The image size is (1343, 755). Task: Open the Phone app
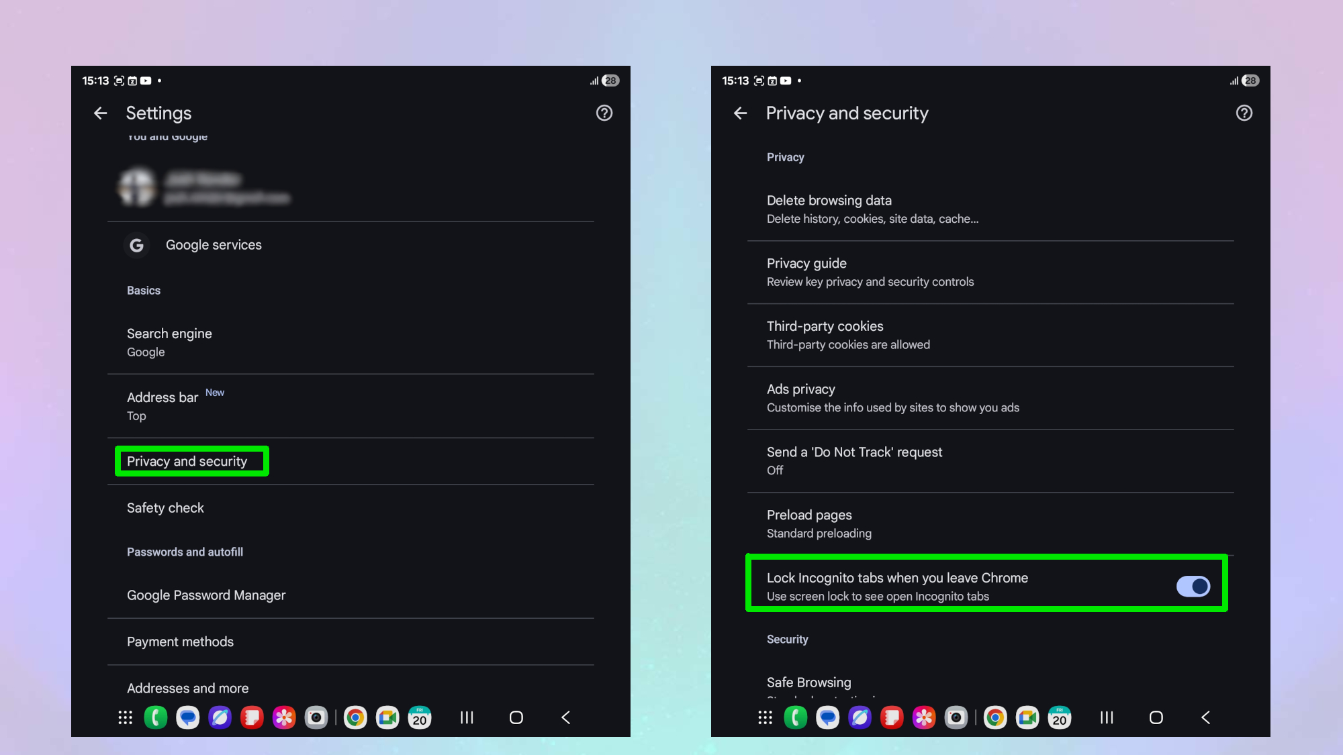click(156, 717)
